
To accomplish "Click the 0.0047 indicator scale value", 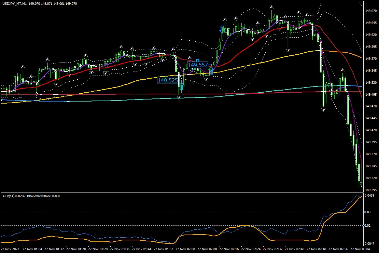I will tap(369, 243).
